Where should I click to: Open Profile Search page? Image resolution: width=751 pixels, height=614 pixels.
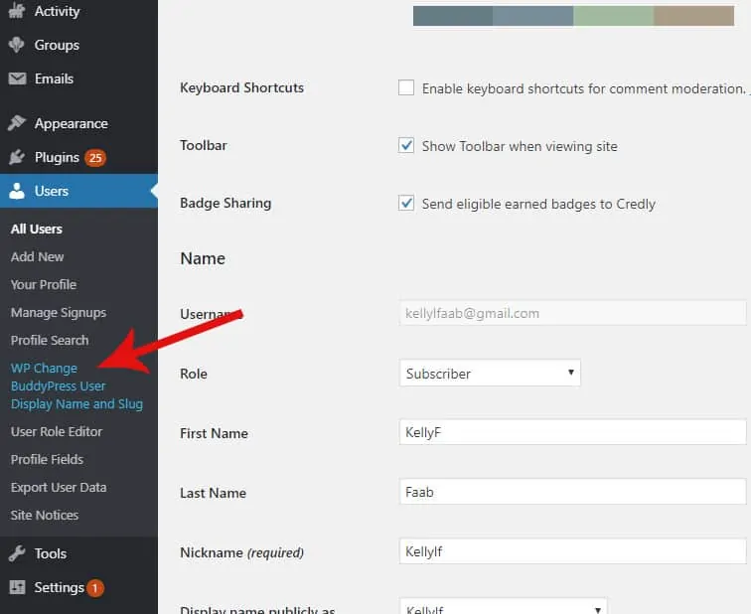50,340
